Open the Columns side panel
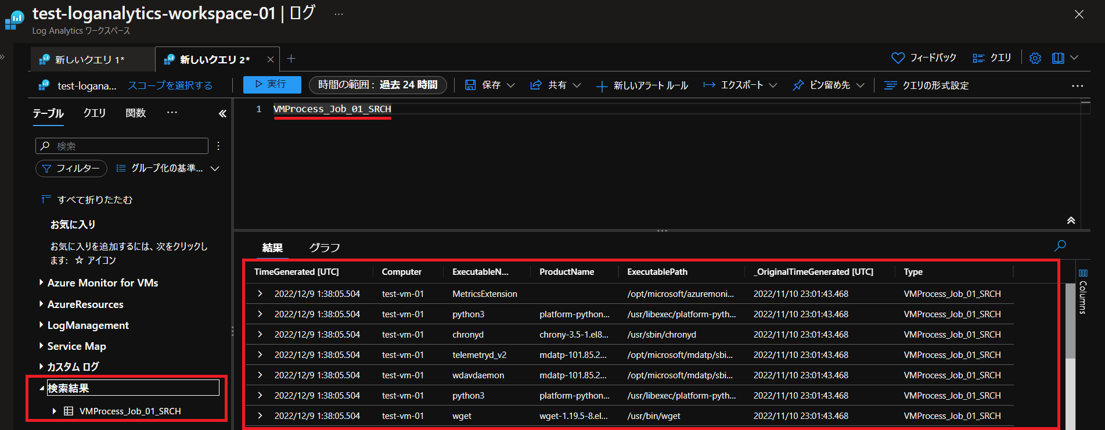Viewport: 1105px width, 430px height. point(1083,292)
